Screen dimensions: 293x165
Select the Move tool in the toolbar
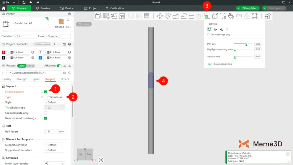160,16
